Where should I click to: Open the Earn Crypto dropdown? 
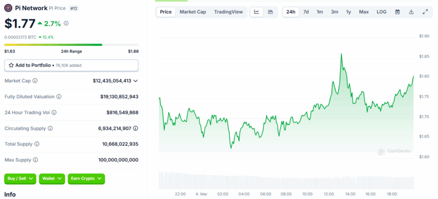(86, 179)
